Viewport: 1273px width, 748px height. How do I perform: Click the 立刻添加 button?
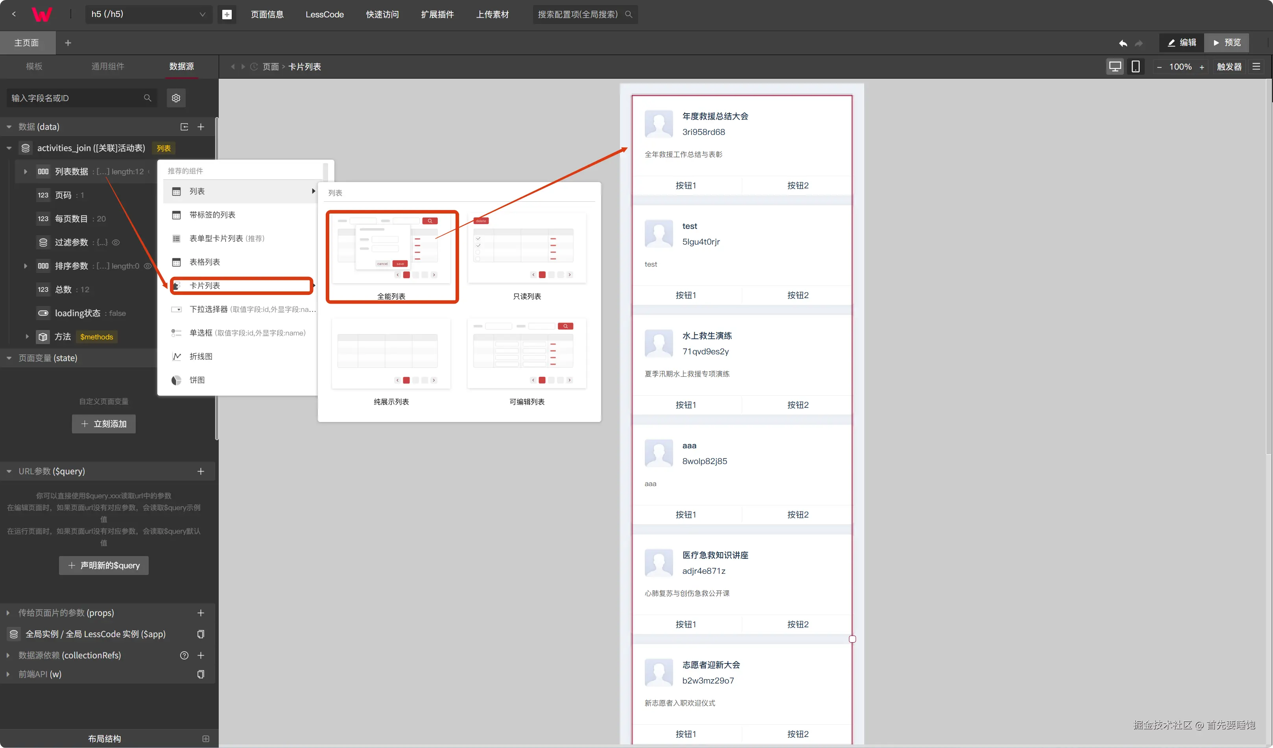103,424
